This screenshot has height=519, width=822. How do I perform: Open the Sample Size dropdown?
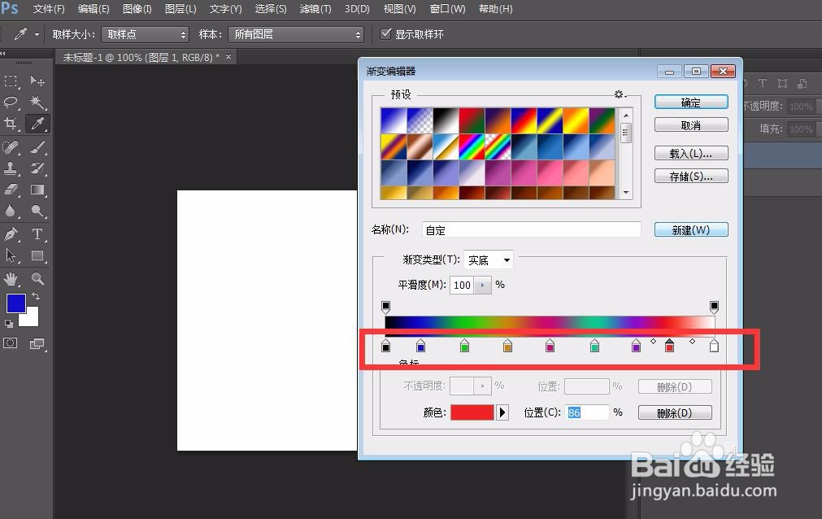tap(146, 35)
